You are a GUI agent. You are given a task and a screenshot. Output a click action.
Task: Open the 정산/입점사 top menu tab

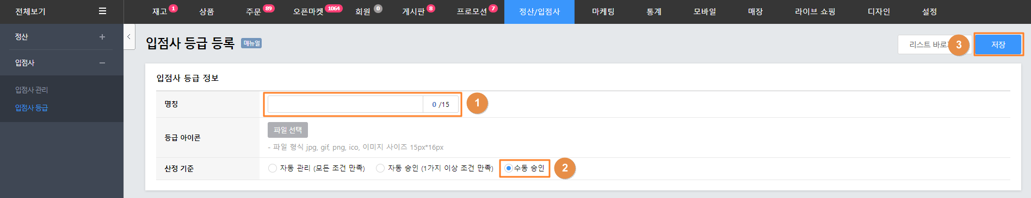539,11
